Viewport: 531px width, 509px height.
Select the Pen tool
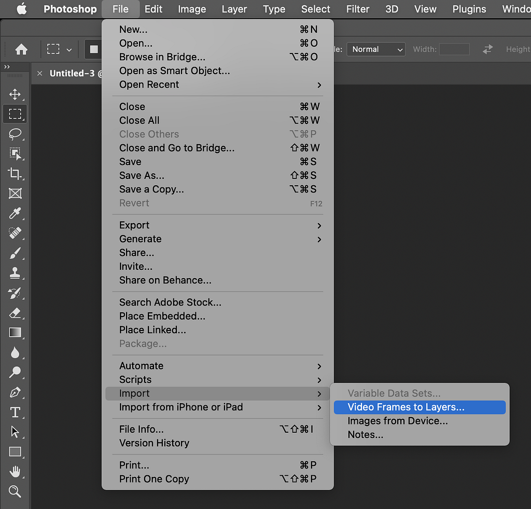(15, 392)
